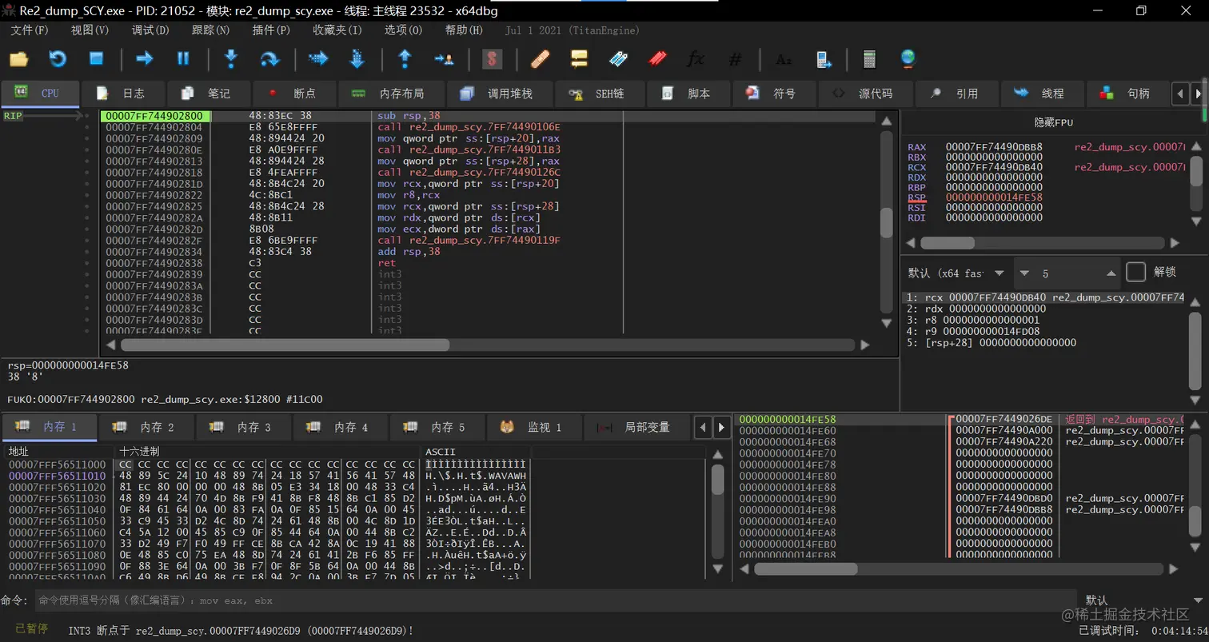This screenshot has height=642, width=1209.
Task: Open the functions fx icon
Action: click(696, 58)
